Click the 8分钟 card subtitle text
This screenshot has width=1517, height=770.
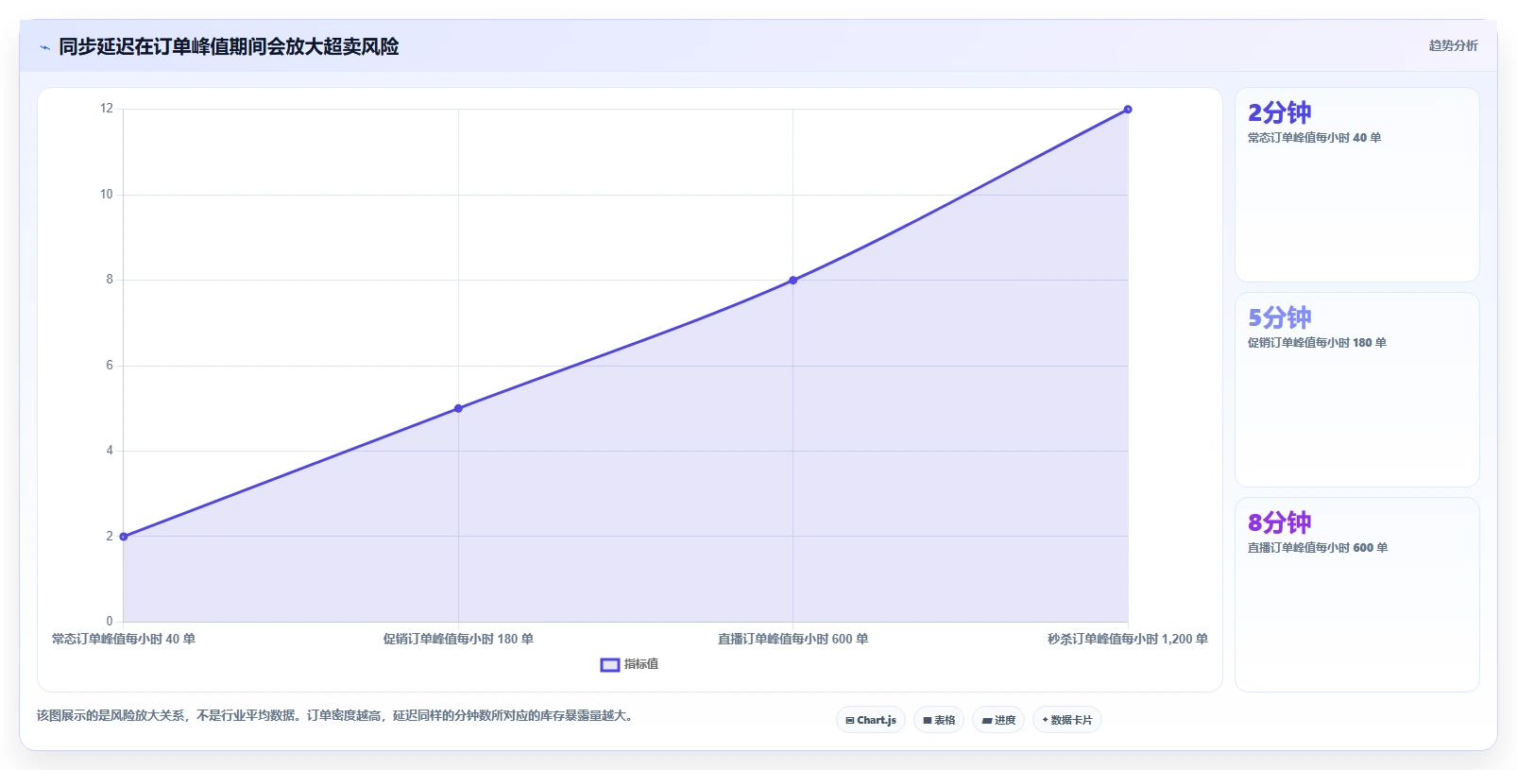(x=1318, y=548)
